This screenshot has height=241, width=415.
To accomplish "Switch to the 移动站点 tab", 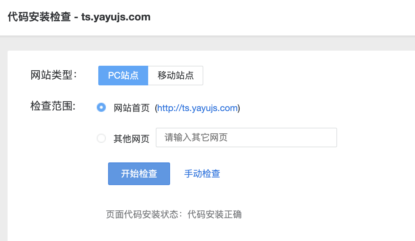I will click(x=175, y=76).
